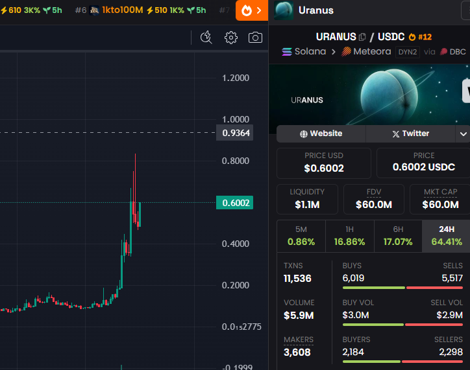
Task: Click the SELL VOL $2.9M
Action: (450, 315)
